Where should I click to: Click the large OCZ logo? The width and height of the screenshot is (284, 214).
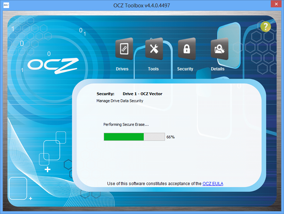53,66
